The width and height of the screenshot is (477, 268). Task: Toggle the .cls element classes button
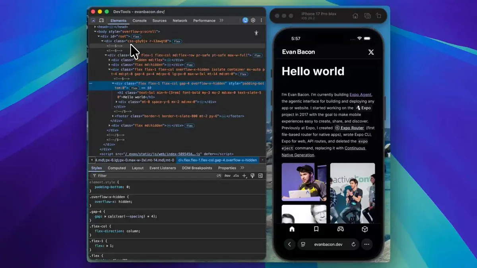(236, 175)
